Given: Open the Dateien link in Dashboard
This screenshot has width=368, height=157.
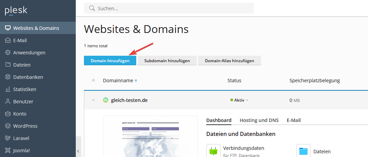Looking at the screenshot, I should click(x=322, y=152).
